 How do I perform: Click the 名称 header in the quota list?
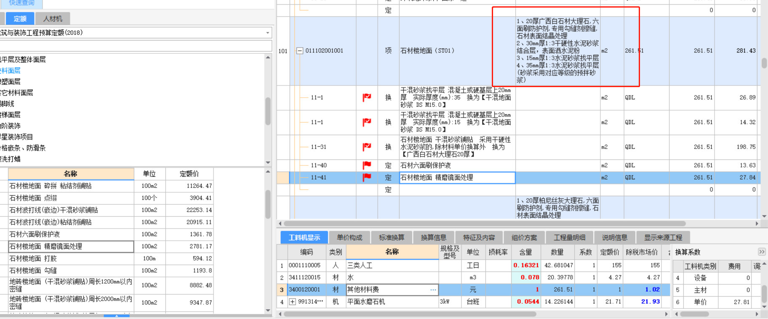pos(71,174)
